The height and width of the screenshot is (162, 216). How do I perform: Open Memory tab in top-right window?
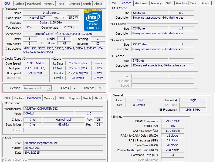[x=156, y=3]
